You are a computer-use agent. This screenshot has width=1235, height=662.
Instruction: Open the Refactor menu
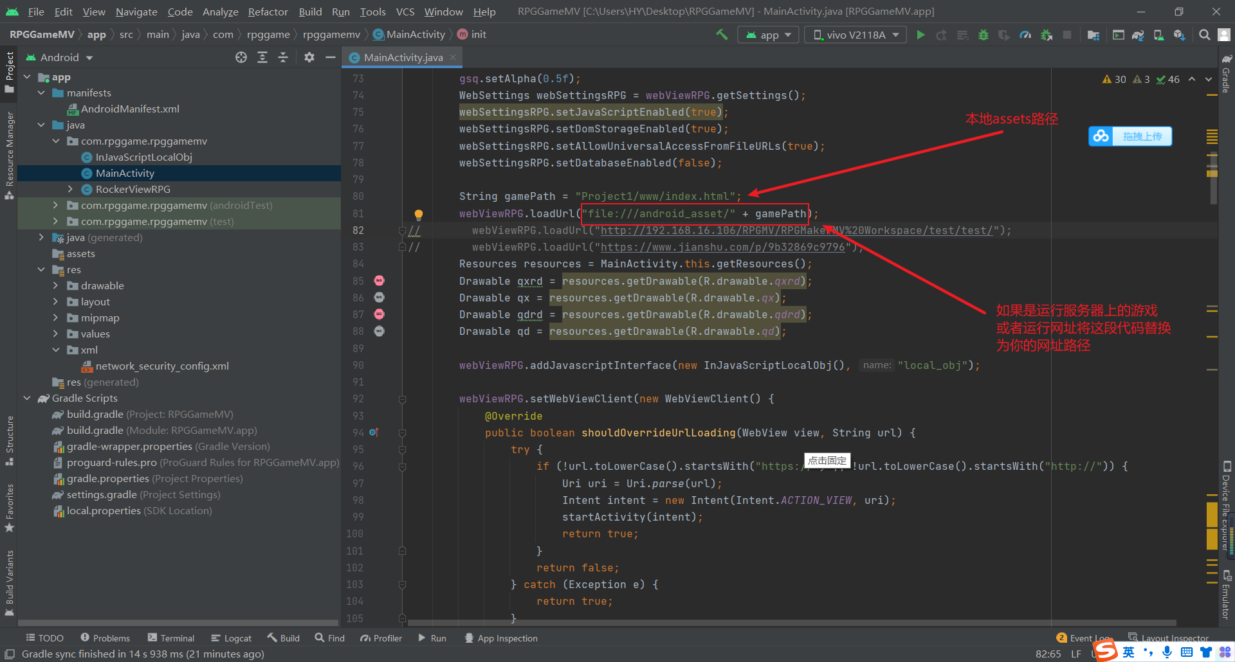pos(268,12)
